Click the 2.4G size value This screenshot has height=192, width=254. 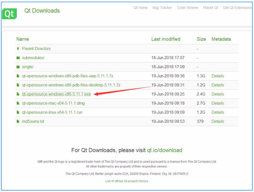point(201,94)
